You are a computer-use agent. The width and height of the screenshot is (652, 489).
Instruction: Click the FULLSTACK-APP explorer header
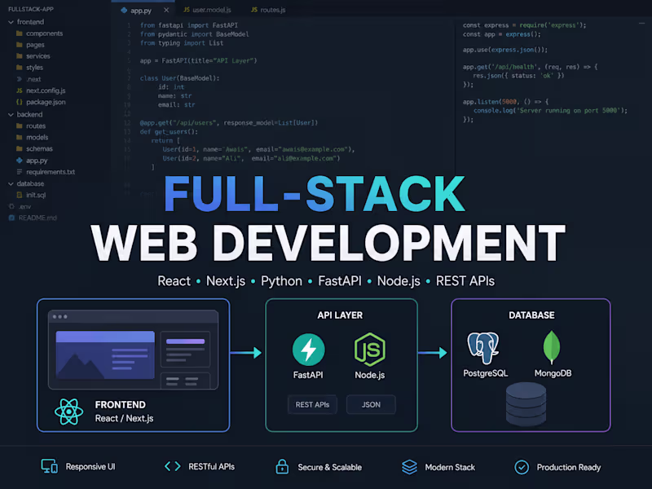pyautogui.click(x=31, y=9)
